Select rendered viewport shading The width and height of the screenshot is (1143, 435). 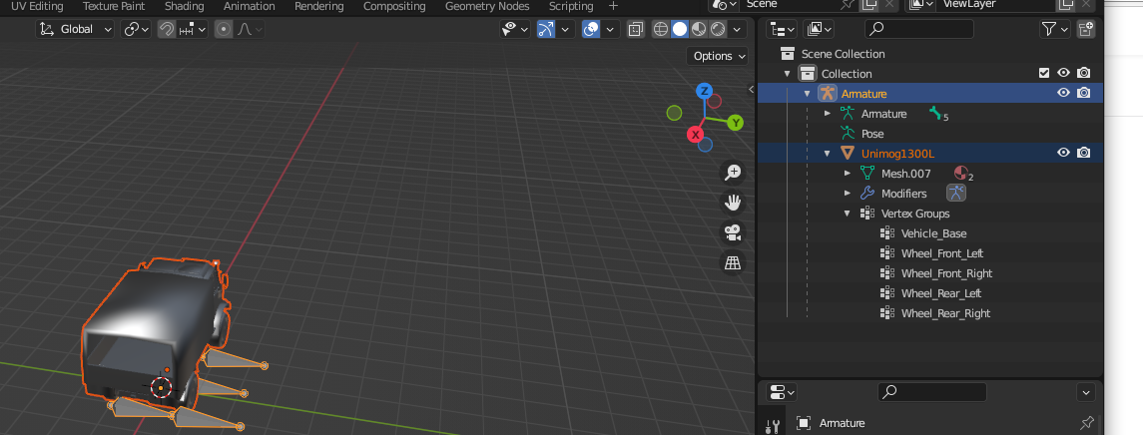pyautogui.click(x=718, y=29)
